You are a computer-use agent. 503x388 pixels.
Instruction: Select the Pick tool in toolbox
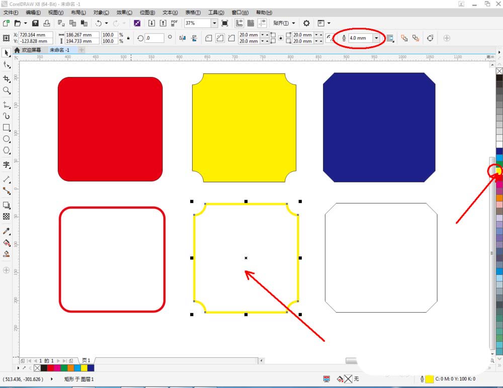[x=6, y=53]
